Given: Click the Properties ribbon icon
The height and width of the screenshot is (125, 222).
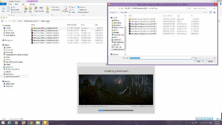Looking at the screenshot, I should 65,9.
